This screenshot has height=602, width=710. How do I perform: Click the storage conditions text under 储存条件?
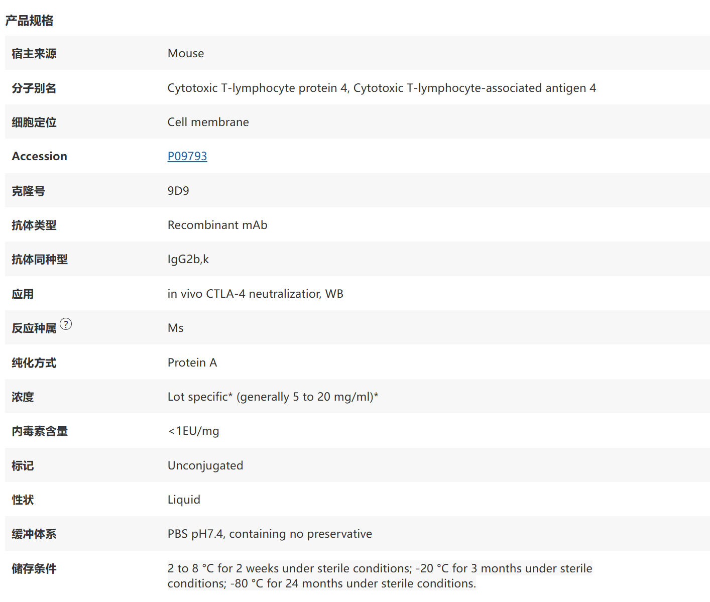click(380, 576)
